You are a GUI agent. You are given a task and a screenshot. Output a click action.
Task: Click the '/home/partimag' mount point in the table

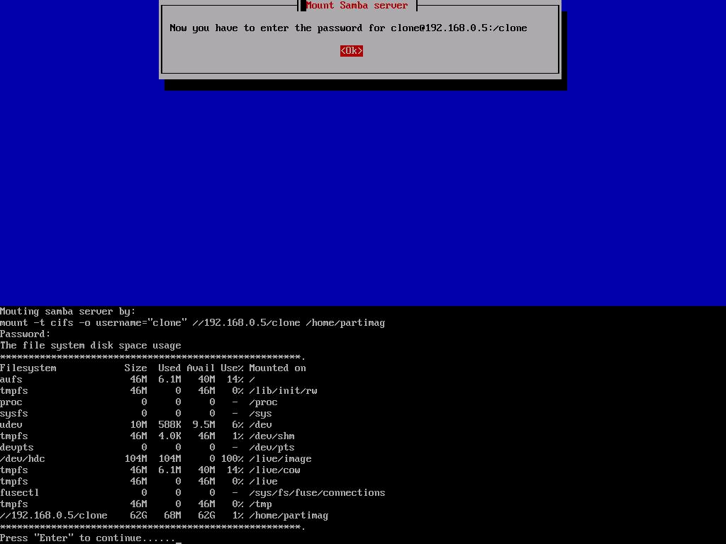(289, 516)
